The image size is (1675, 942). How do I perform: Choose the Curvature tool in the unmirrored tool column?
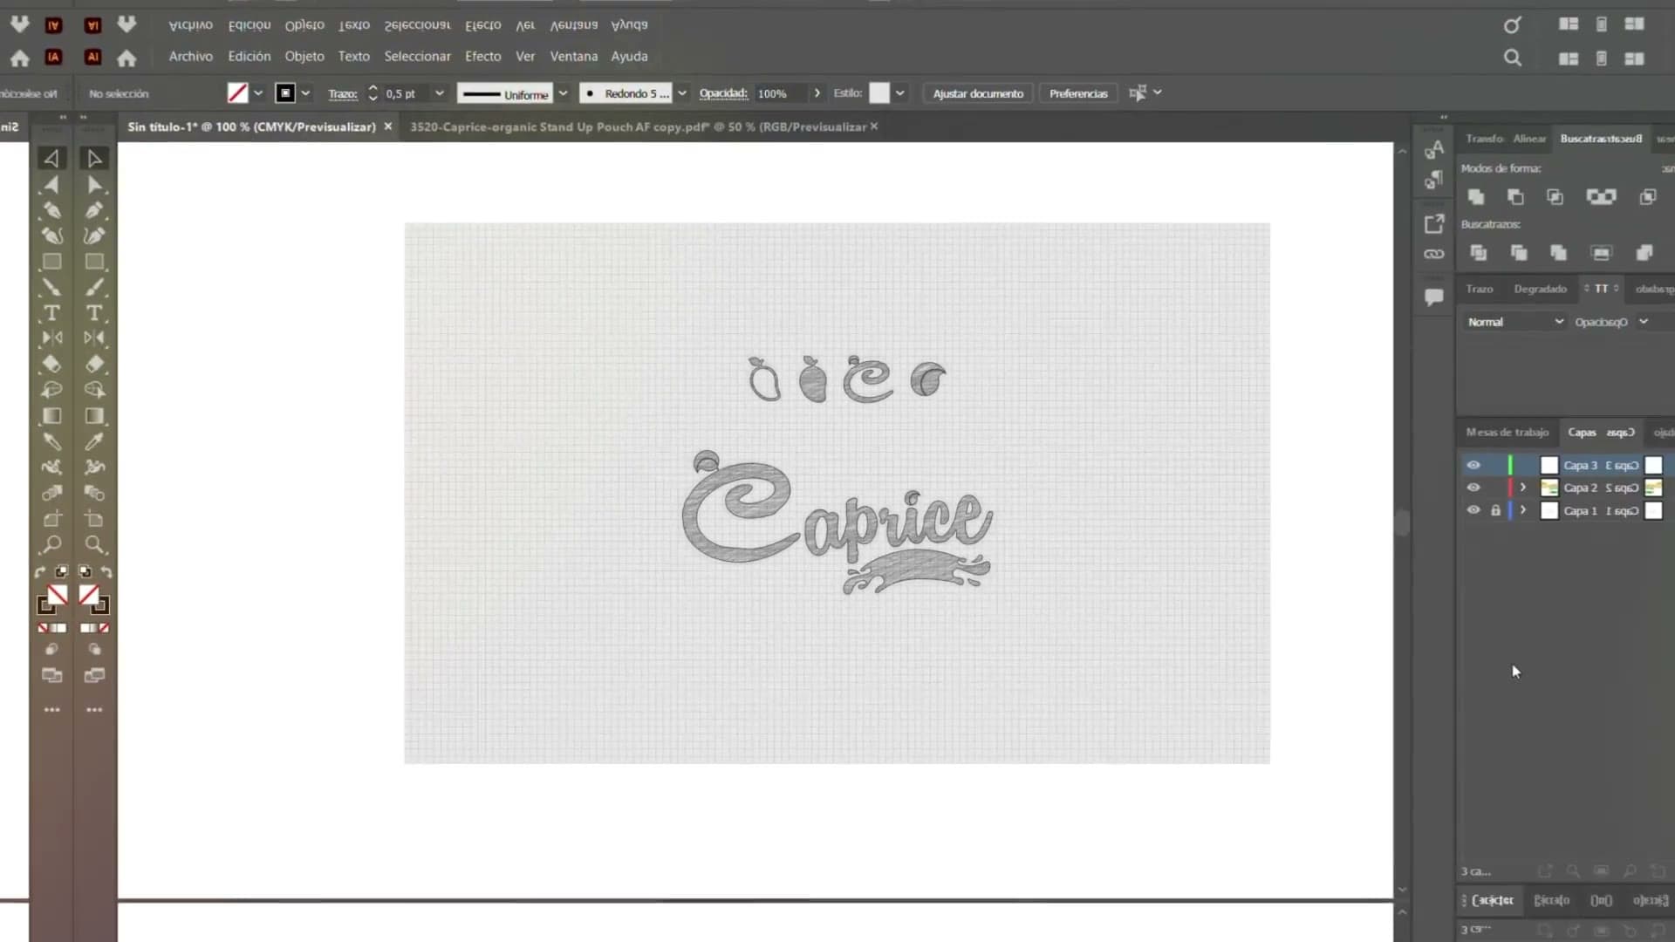[94, 235]
